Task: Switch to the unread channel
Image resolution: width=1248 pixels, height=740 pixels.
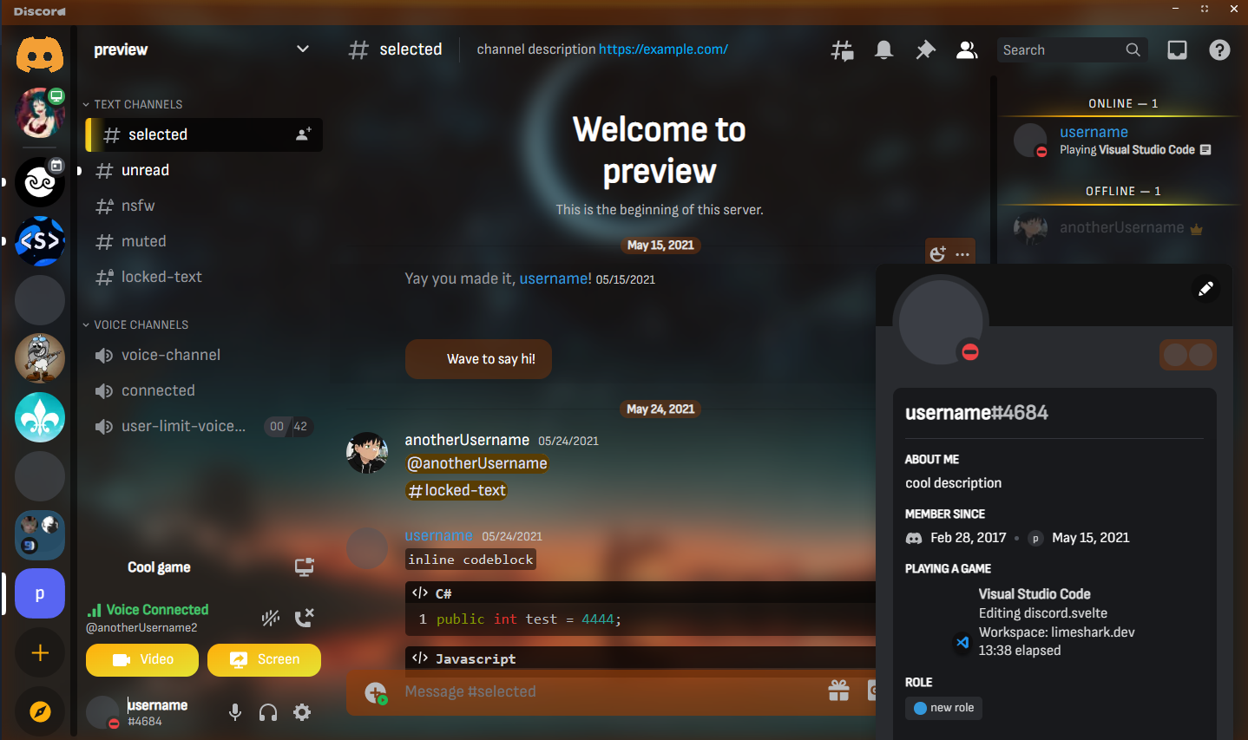Action: (x=145, y=170)
